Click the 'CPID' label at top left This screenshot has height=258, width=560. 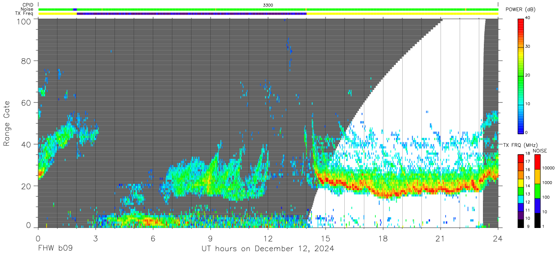point(27,5)
